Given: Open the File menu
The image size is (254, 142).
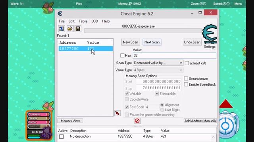Looking at the screenshot, I should [62, 21].
